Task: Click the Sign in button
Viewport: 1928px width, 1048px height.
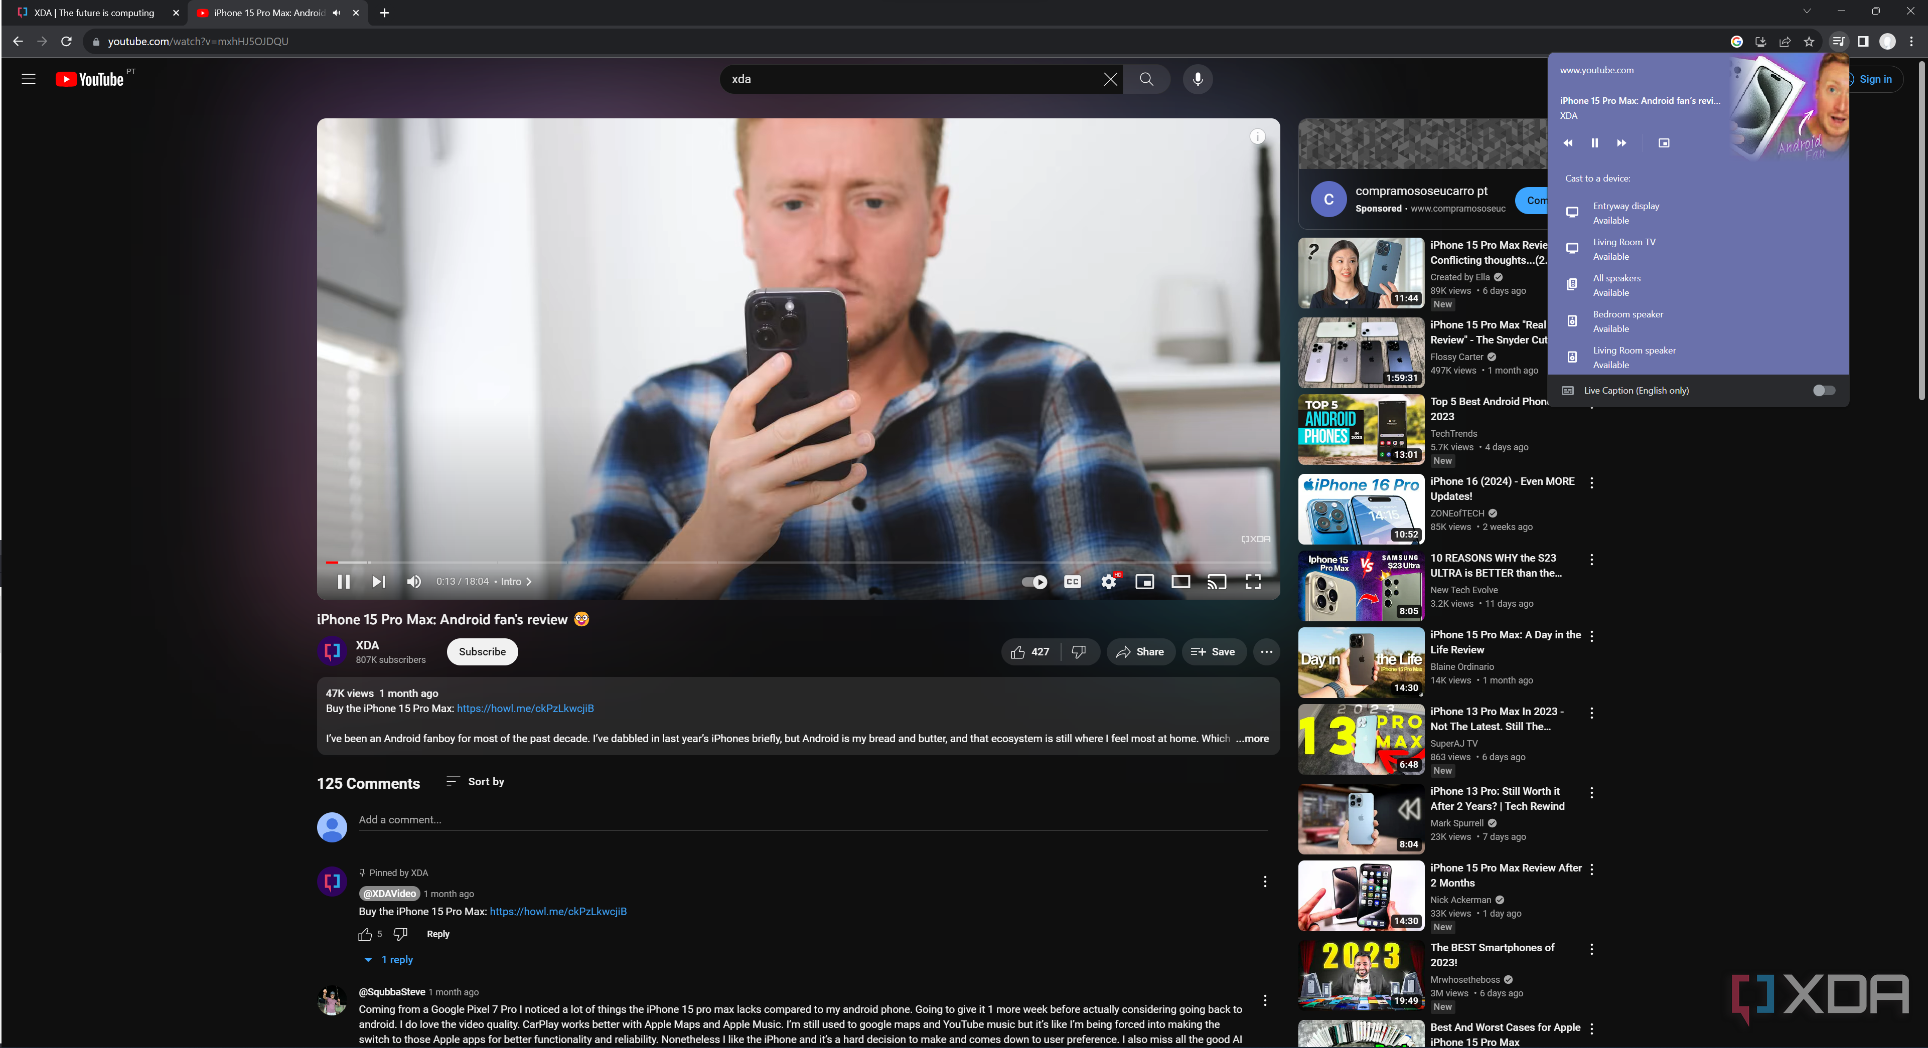Action: 1875,79
